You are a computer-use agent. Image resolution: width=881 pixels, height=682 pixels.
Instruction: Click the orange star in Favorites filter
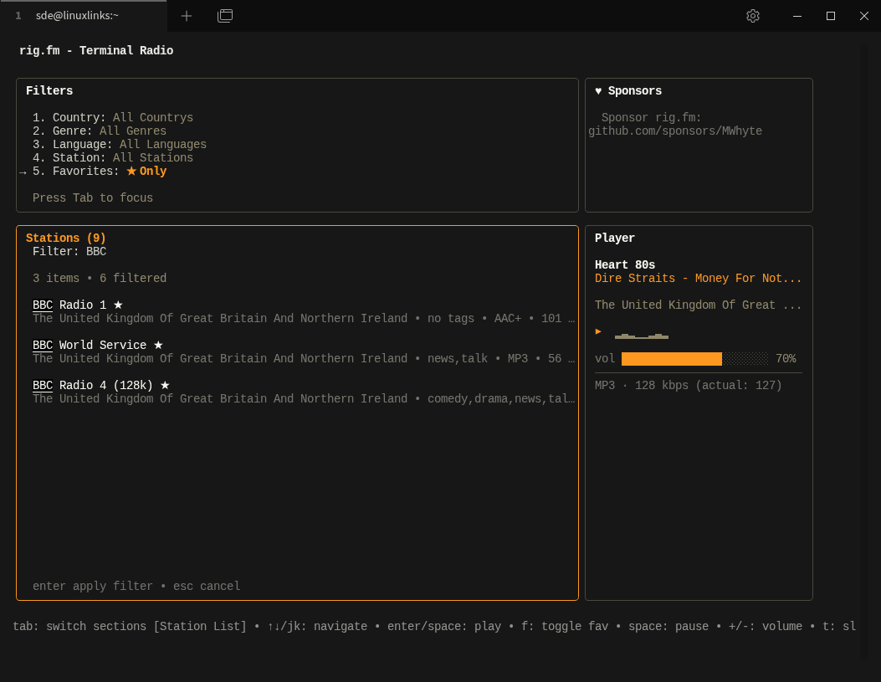(x=131, y=172)
